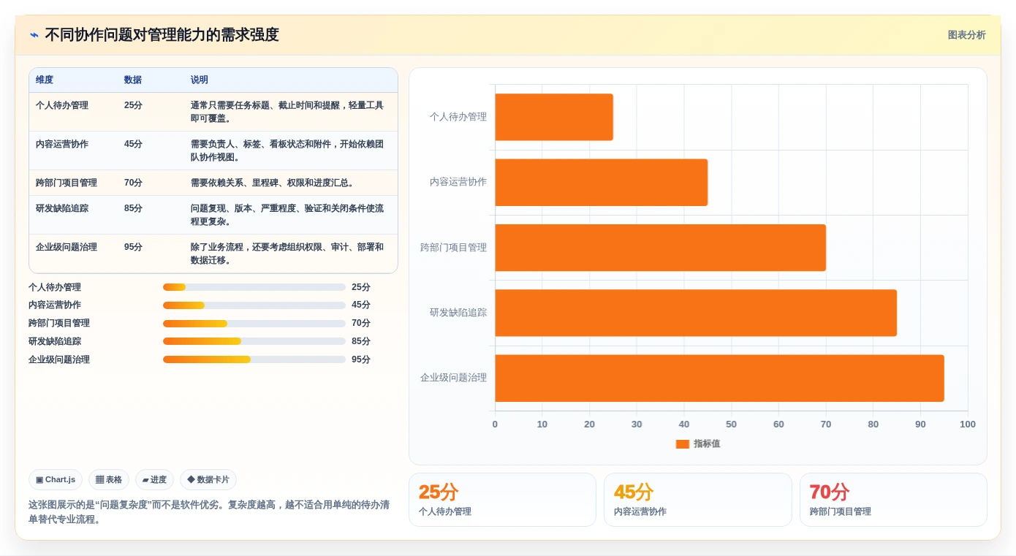Select the 数据卡片 tag chip
The height and width of the screenshot is (556, 1016).
(208, 479)
